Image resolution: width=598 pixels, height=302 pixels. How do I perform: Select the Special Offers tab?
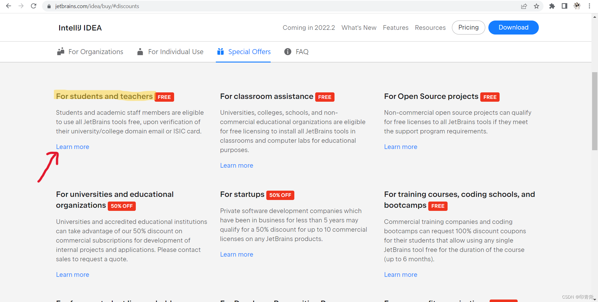[244, 52]
